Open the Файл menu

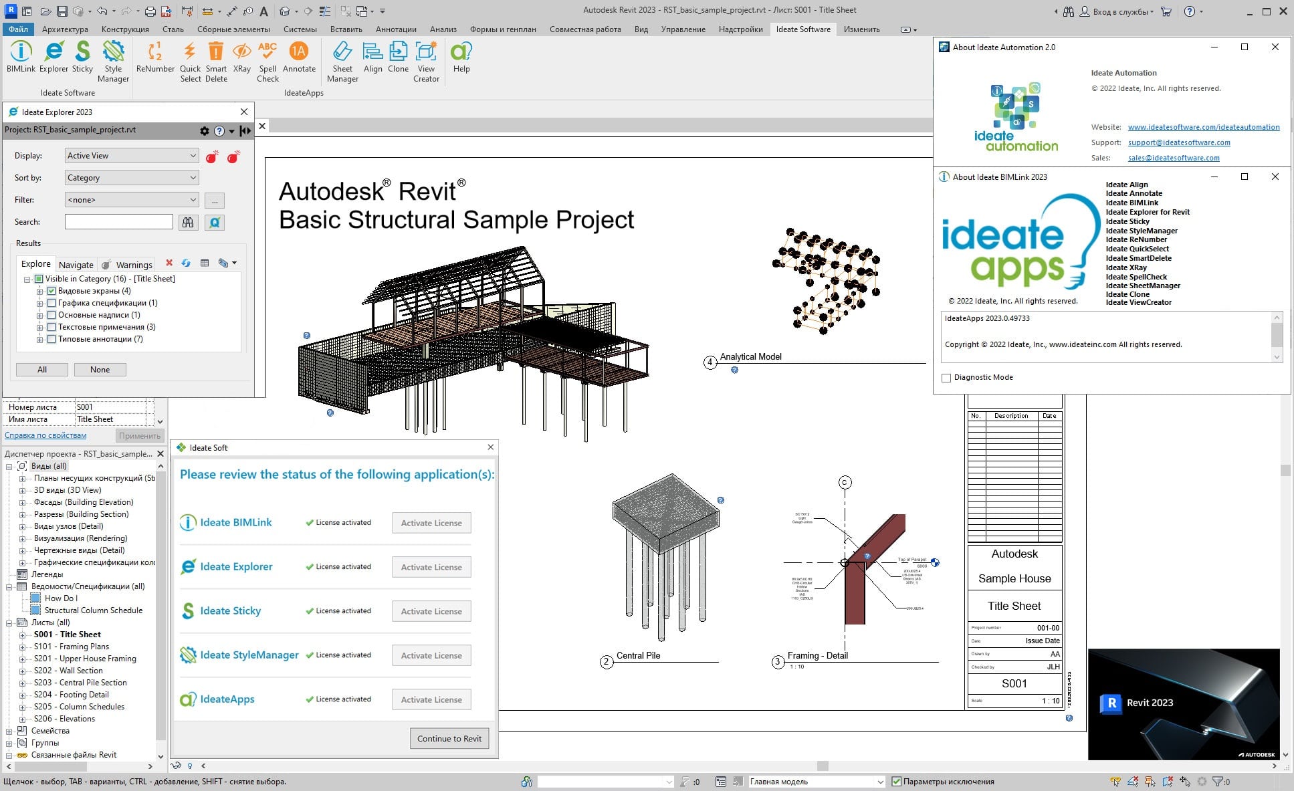(19, 29)
